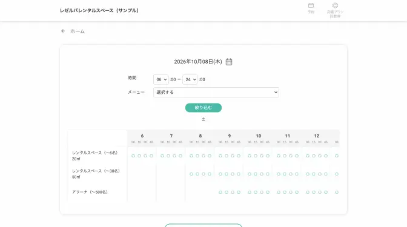Click the 時間 label
407x227 pixels.
click(132, 78)
